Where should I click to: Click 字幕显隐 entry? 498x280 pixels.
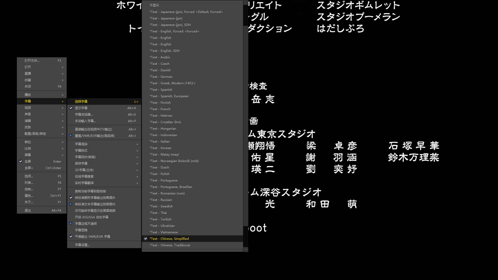104,230
